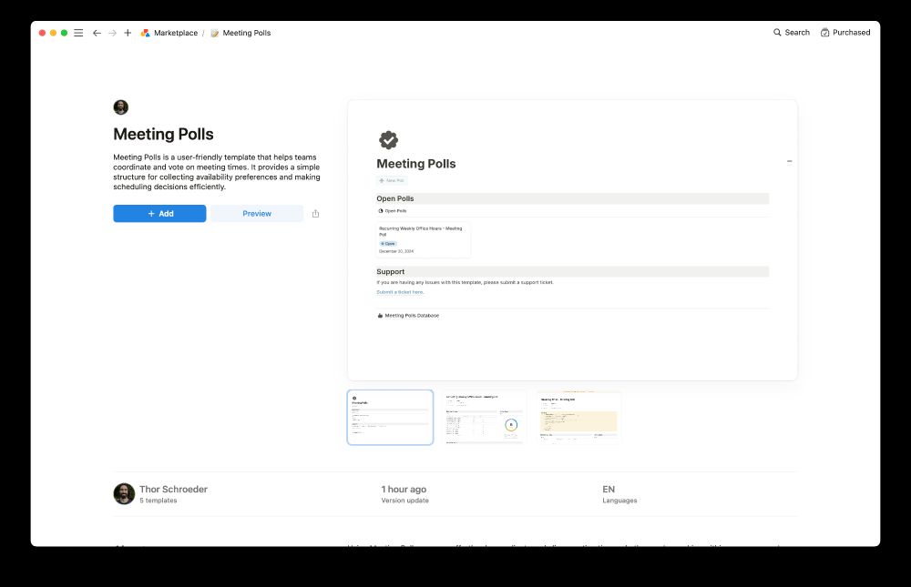
Task: Click the '1 hour ago' version update text
Action: (x=404, y=490)
